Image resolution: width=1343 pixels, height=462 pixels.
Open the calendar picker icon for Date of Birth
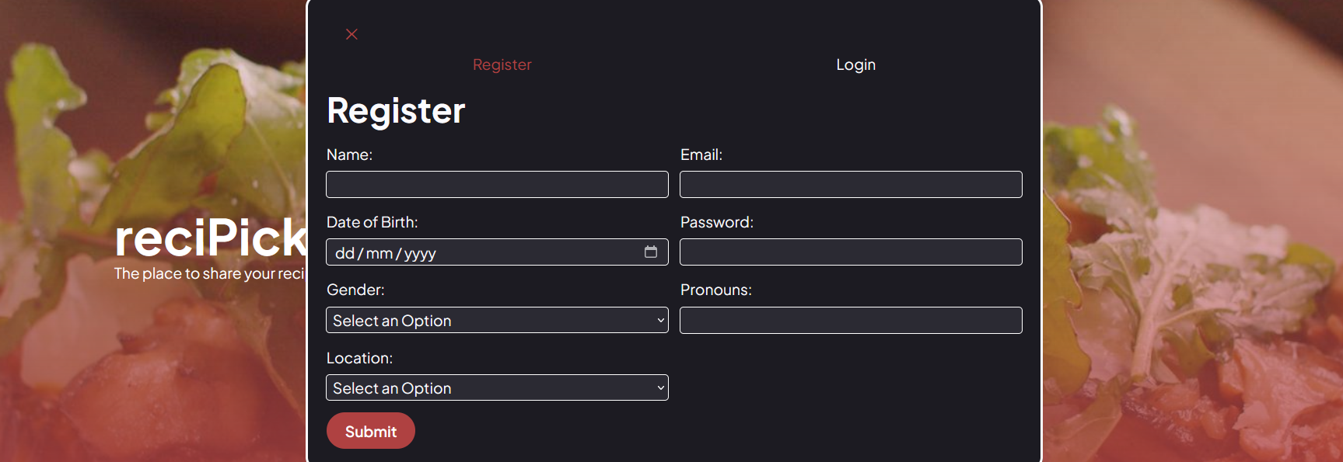point(651,252)
